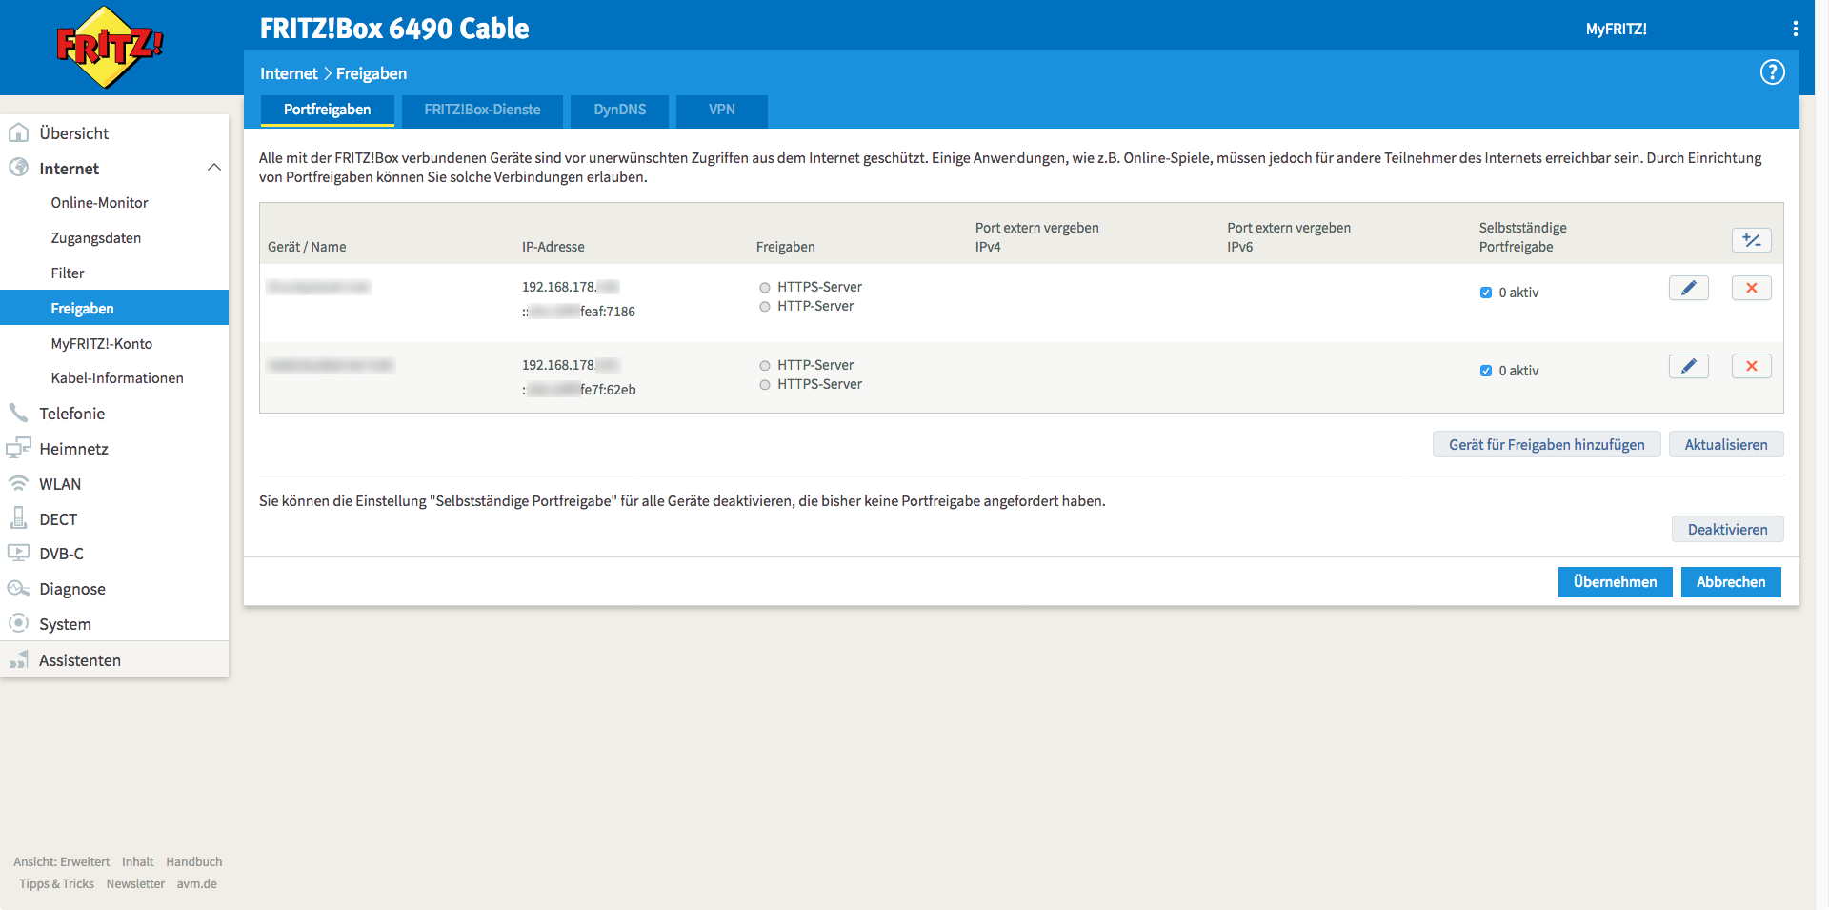Edit the second device's port sharing
1829x910 pixels.
coord(1688,366)
